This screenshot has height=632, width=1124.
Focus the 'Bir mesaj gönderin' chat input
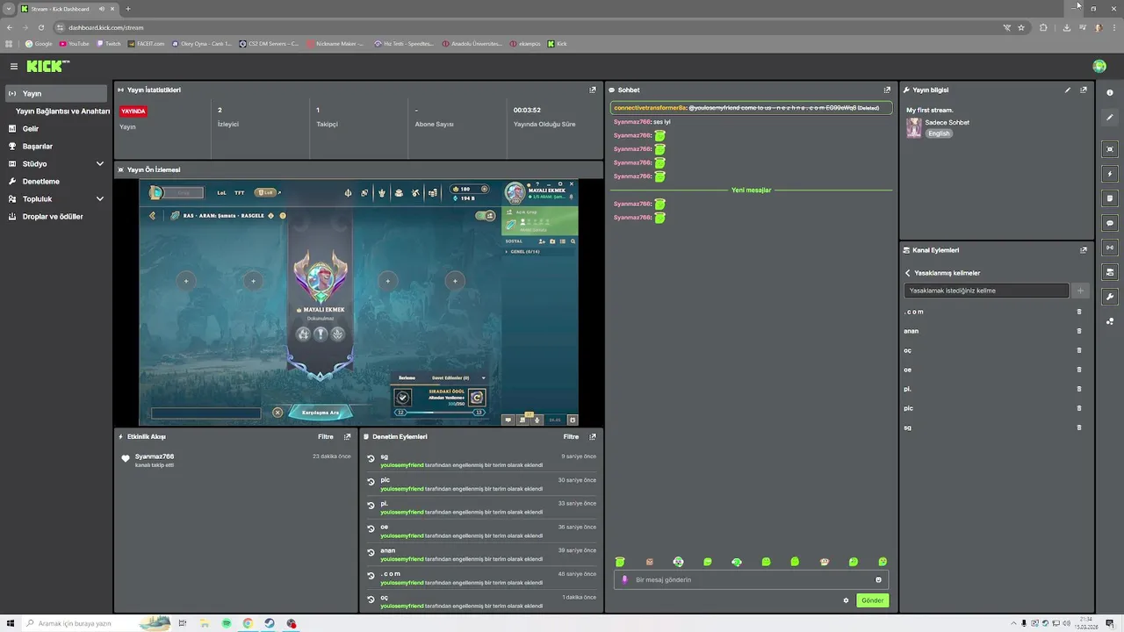(x=751, y=579)
